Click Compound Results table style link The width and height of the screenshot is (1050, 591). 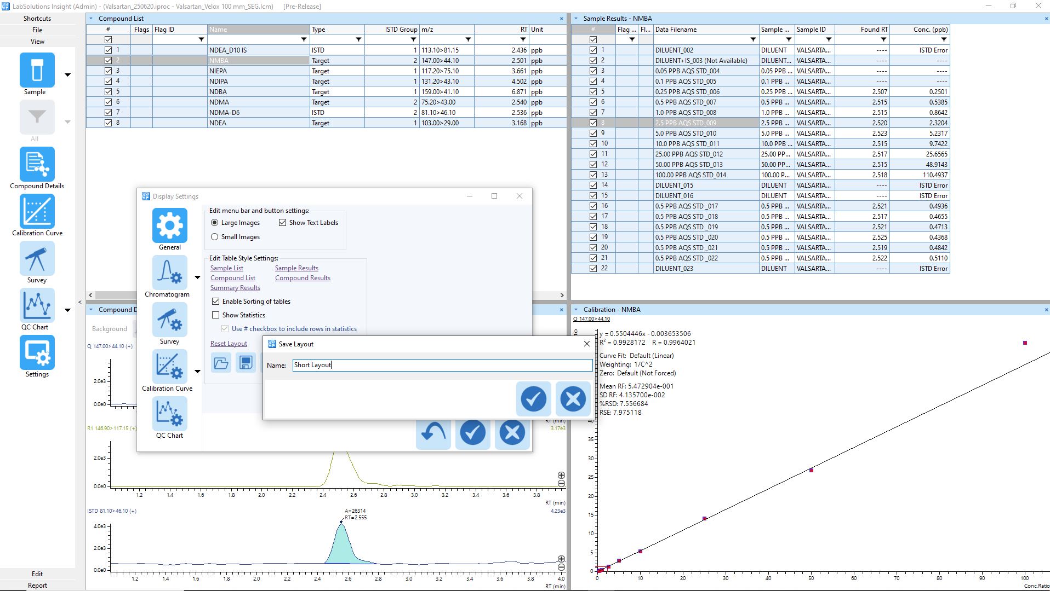coord(303,278)
